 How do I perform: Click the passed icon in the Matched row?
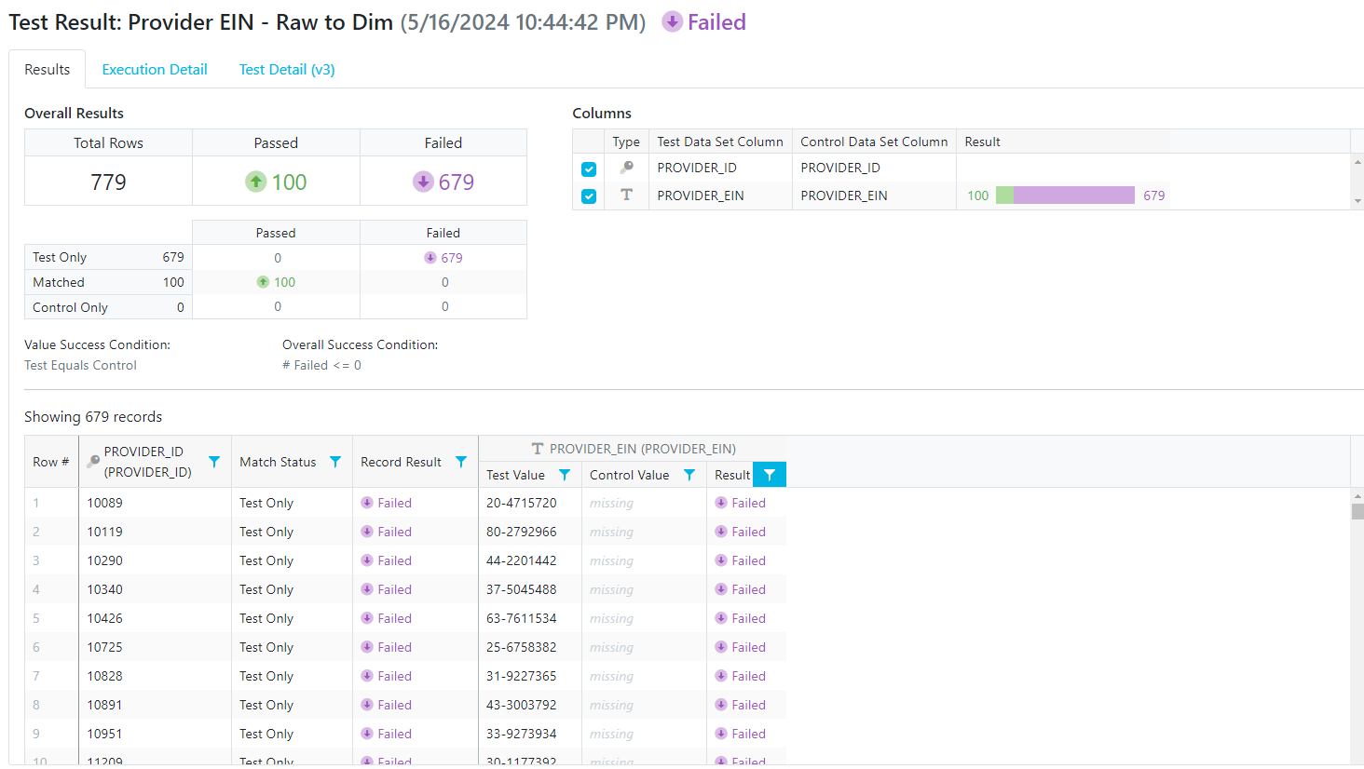[x=263, y=282]
